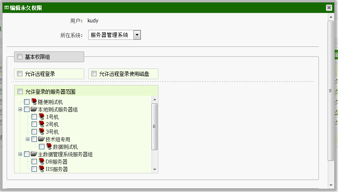Image resolution: width=338 pixels, height=192 pixels.
Task: Collapse the 主数据管理系统服务器组 tree node
Action: pyautogui.click(x=20, y=154)
